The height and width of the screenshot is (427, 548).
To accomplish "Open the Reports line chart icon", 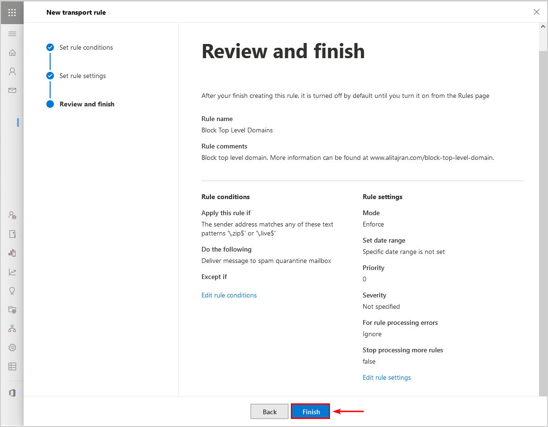I will click(12, 272).
